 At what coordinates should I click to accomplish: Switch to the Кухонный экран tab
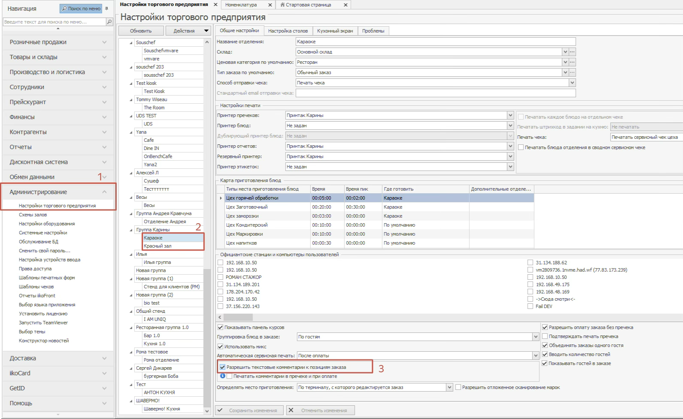(335, 31)
